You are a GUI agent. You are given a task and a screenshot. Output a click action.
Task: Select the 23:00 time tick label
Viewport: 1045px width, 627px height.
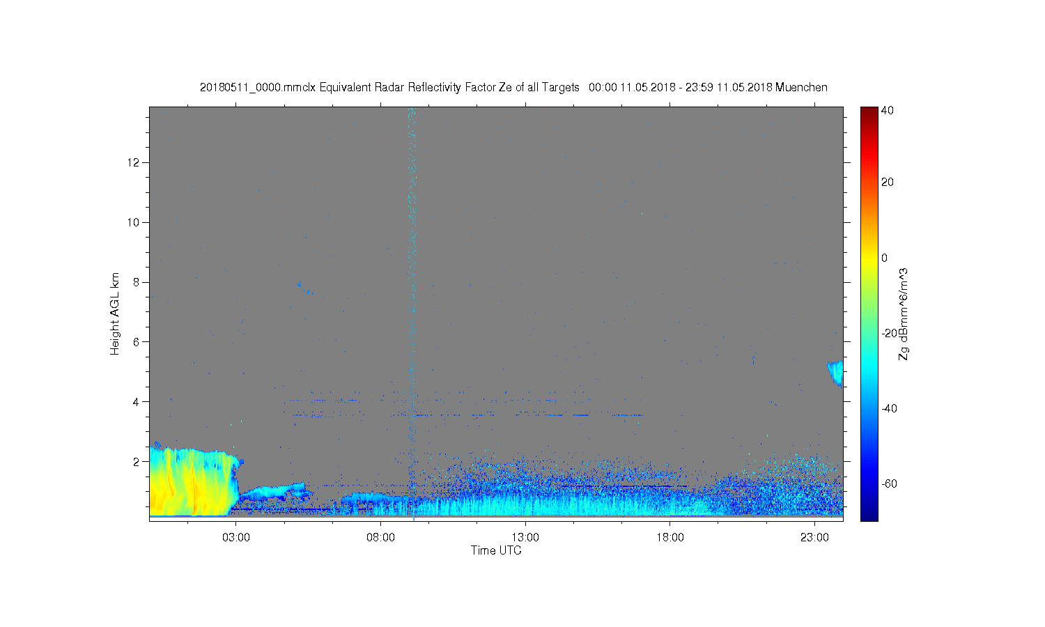(814, 538)
